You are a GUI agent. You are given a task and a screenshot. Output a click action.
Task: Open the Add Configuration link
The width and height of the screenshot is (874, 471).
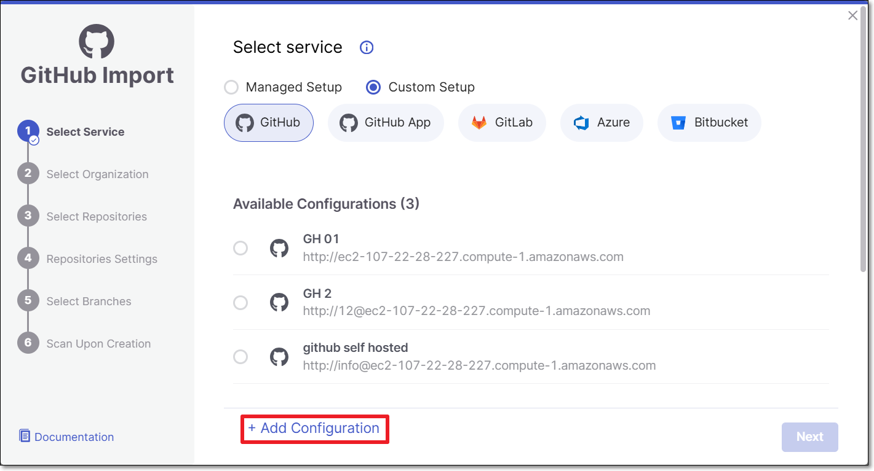[x=314, y=429]
